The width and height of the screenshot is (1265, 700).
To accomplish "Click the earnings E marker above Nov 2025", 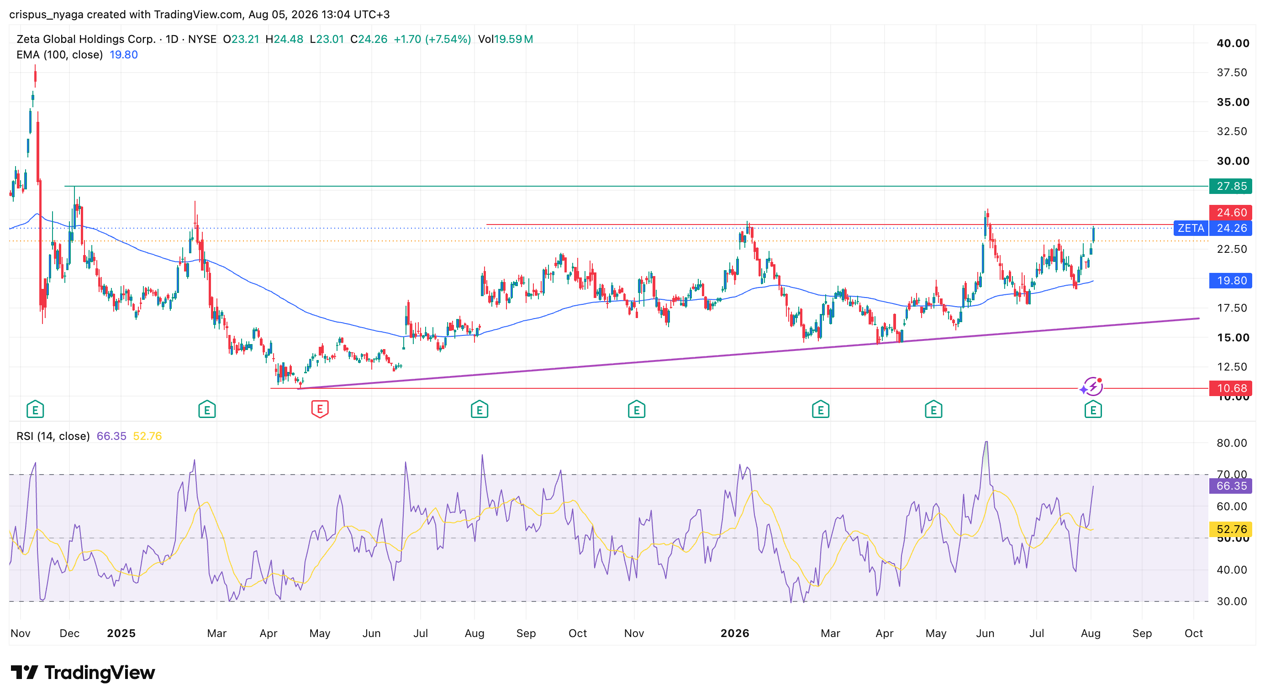I will tap(637, 409).
